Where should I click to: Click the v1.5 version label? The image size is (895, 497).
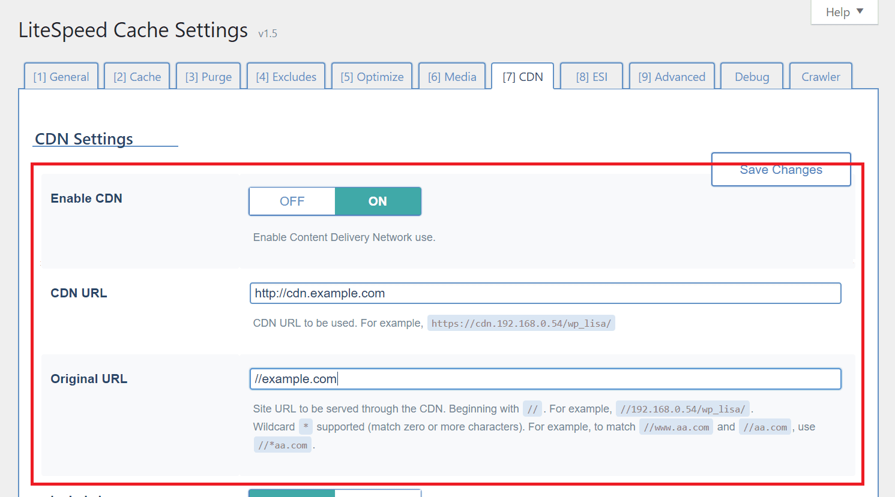pos(268,34)
